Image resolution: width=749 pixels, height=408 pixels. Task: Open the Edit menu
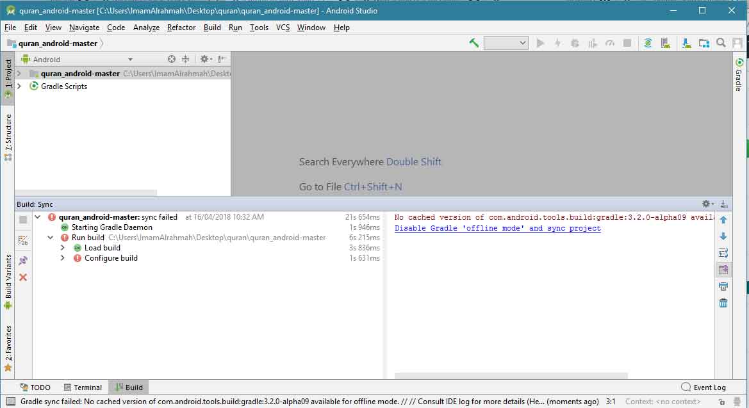31,28
